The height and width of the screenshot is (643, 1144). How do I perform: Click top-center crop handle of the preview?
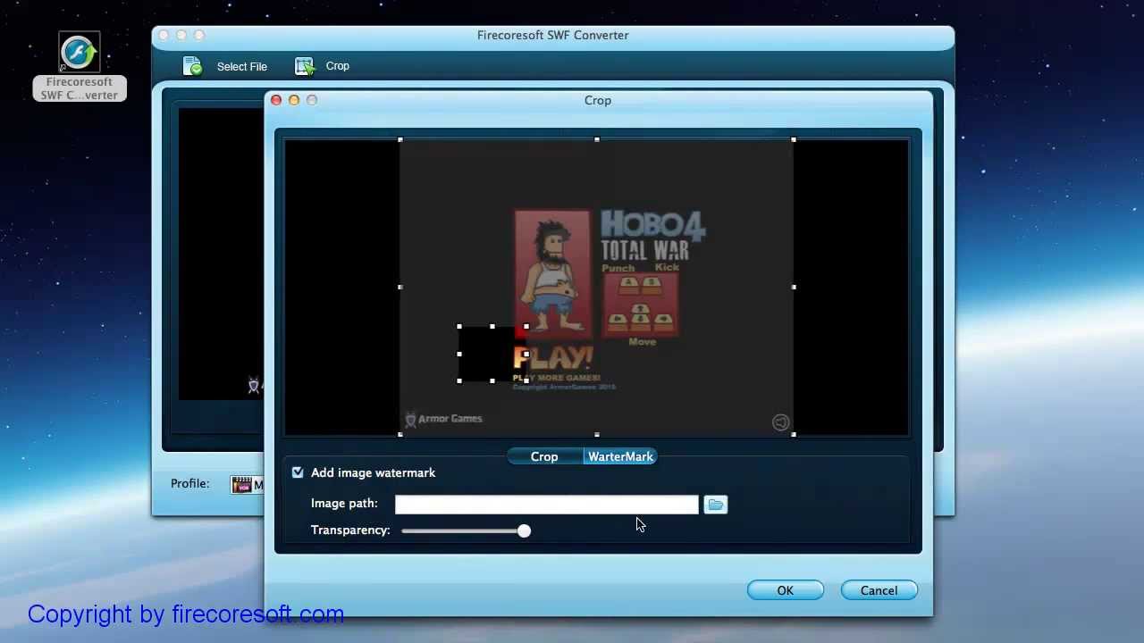click(x=597, y=139)
